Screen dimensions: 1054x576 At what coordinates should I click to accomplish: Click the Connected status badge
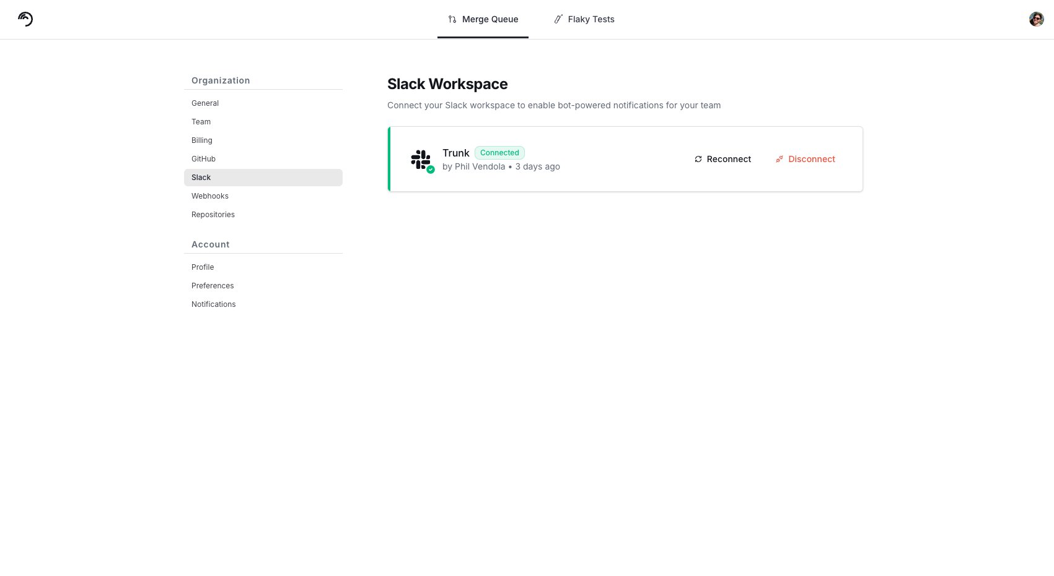click(499, 153)
